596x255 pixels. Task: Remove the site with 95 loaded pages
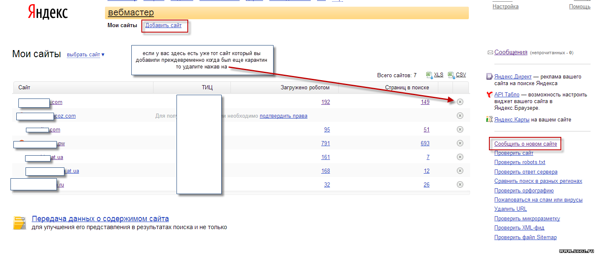click(460, 129)
